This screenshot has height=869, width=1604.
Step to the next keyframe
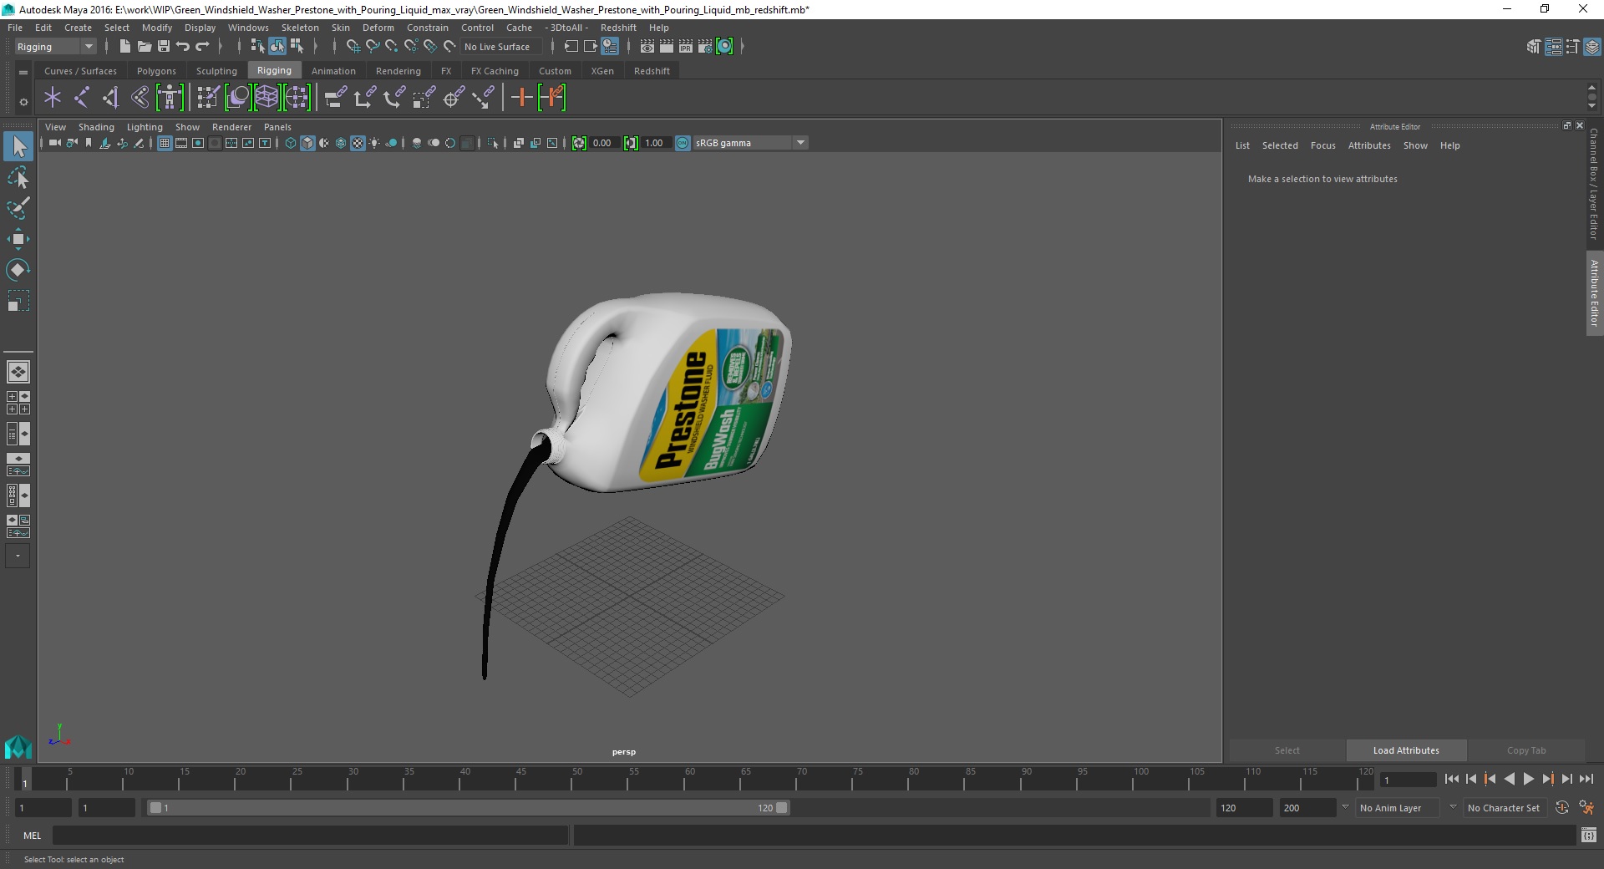tap(1548, 779)
